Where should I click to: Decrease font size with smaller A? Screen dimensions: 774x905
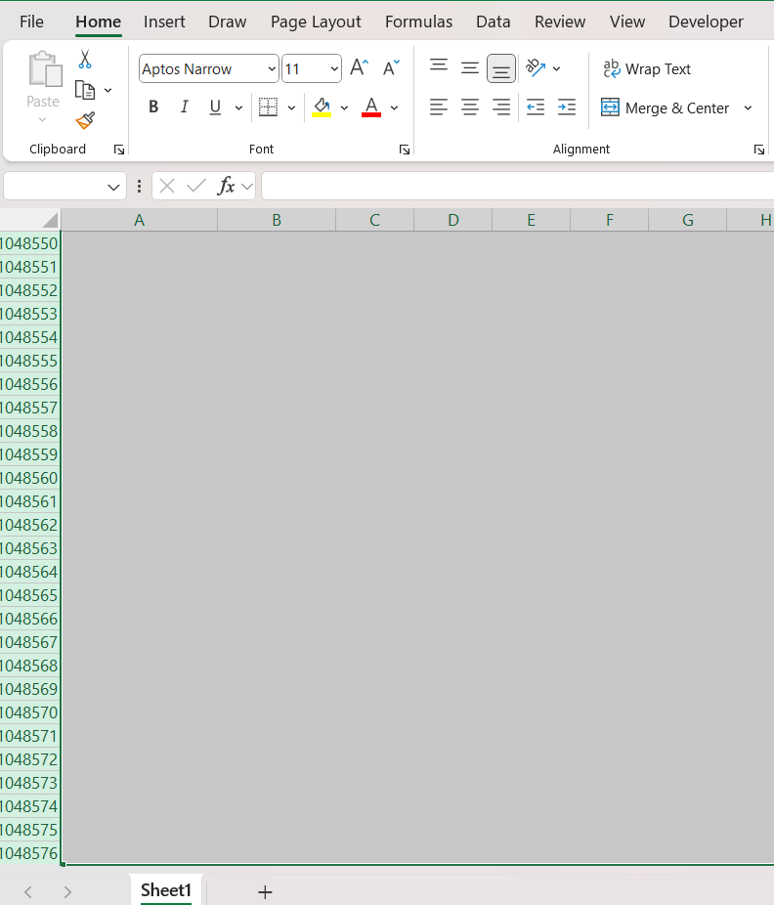pyautogui.click(x=391, y=68)
